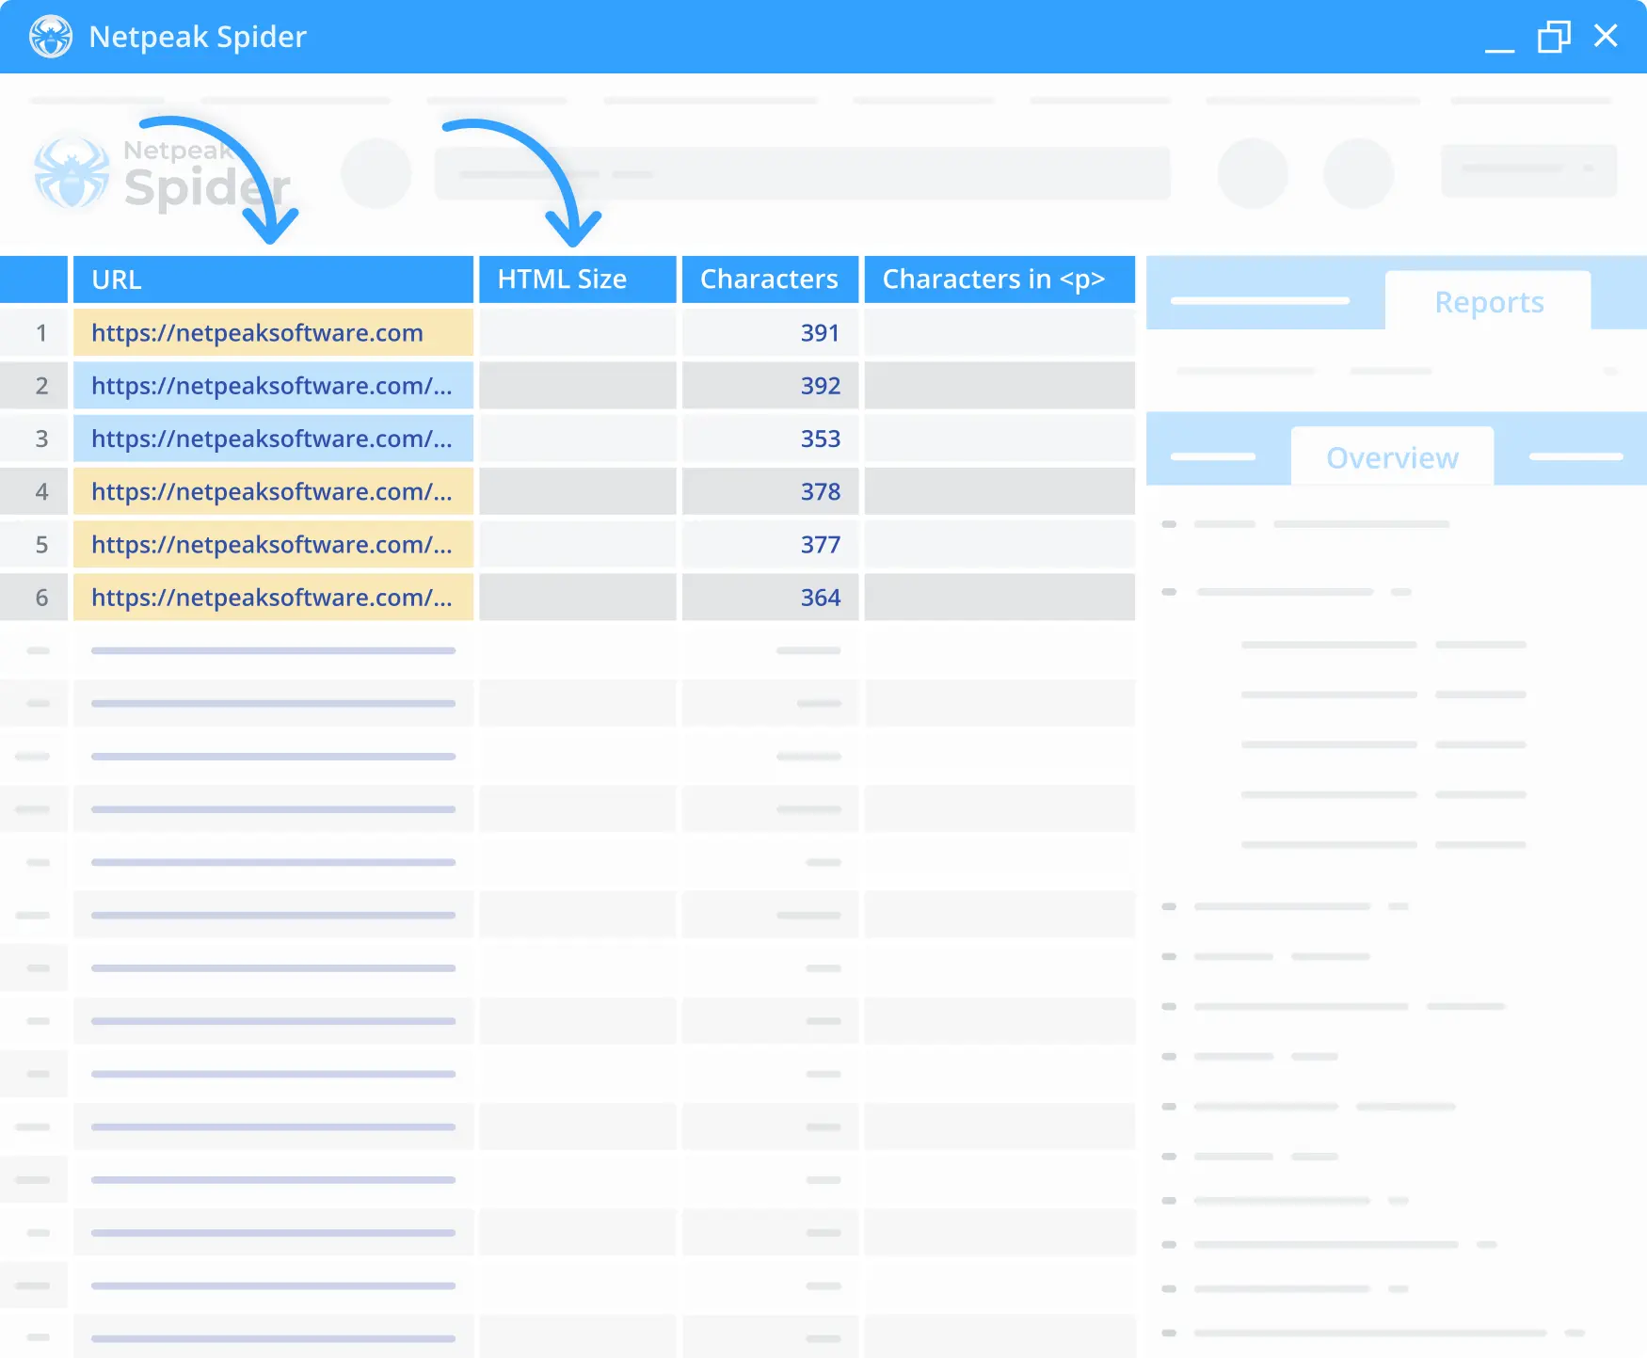Click the Characters value 392
This screenshot has width=1647, height=1358.
(x=820, y=385)
